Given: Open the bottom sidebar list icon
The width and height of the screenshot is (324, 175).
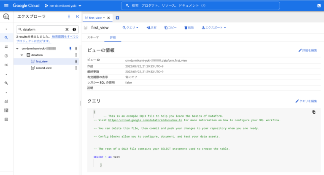Looking at the screenshot, I should pos(6,120).
